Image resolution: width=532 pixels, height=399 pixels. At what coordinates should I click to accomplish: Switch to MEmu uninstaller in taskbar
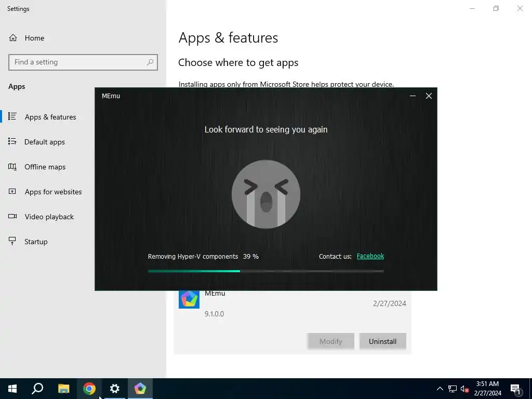pyautogui.click(x=140, y=389)
